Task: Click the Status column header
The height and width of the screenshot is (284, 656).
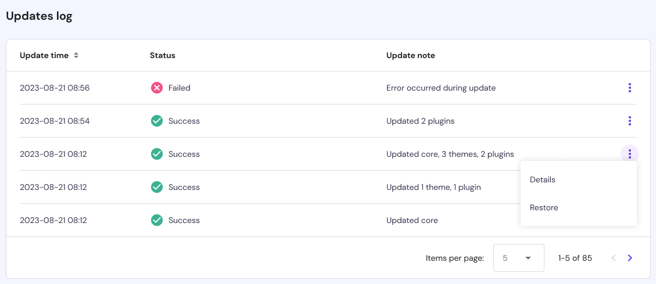Action: 163,56
